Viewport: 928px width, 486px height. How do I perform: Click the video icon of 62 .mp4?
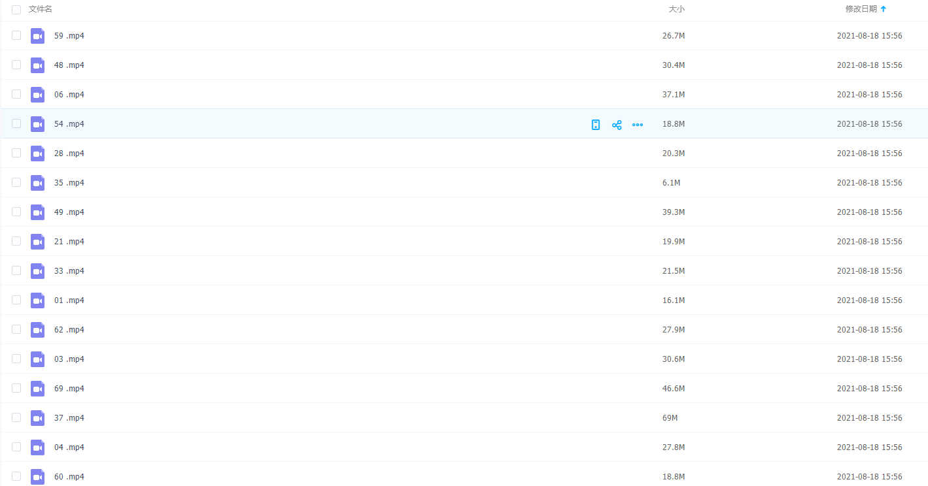tap(37, 330)
